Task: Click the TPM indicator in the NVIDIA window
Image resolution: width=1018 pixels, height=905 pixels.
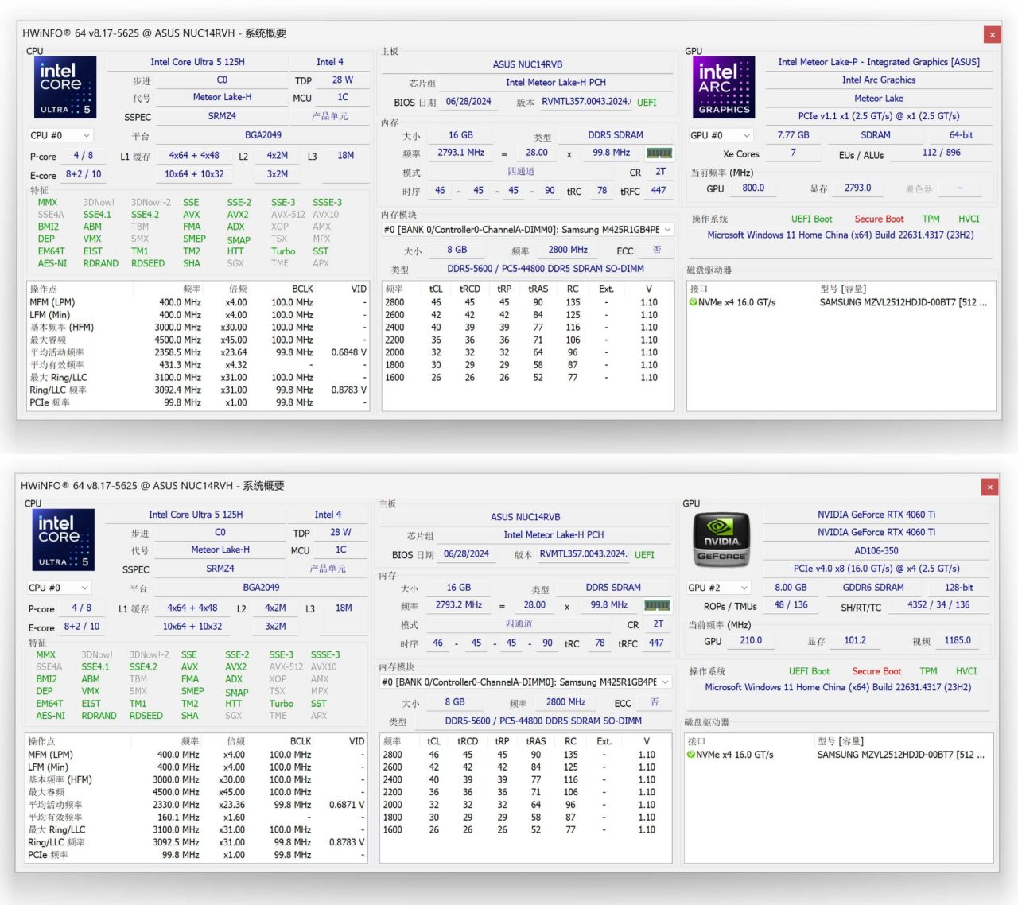Action: [928, 671]
